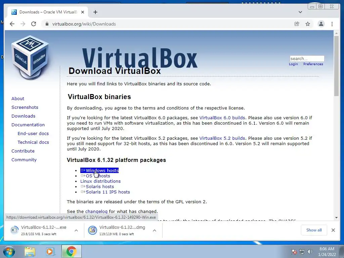Open Documentation in the sidebar

(x=28, y=125)
